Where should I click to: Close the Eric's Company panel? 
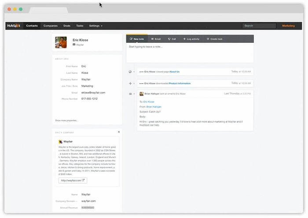(119, 132)
